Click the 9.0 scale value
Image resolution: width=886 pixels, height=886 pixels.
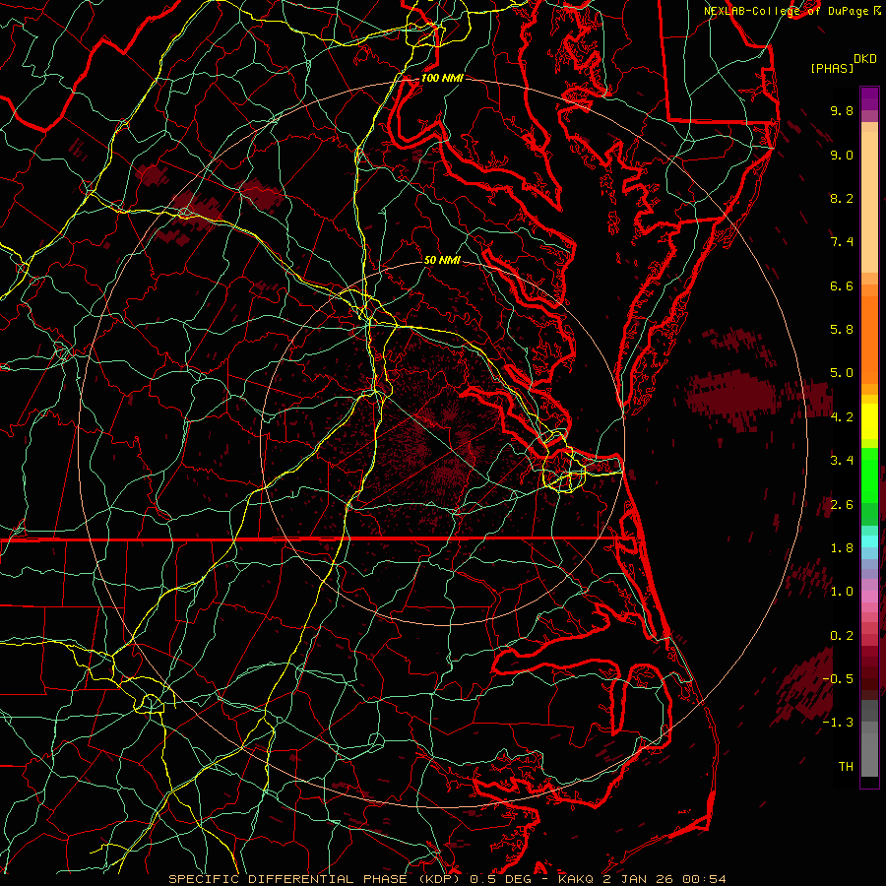[x=842, y=155]
